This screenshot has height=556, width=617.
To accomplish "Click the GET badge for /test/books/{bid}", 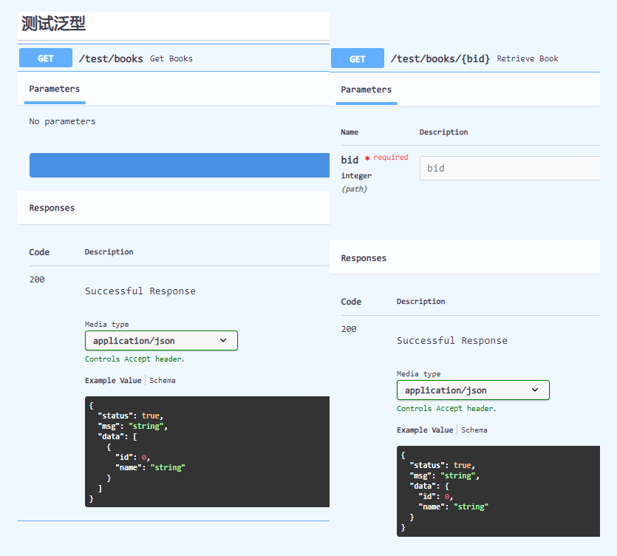I will (358, 59).
